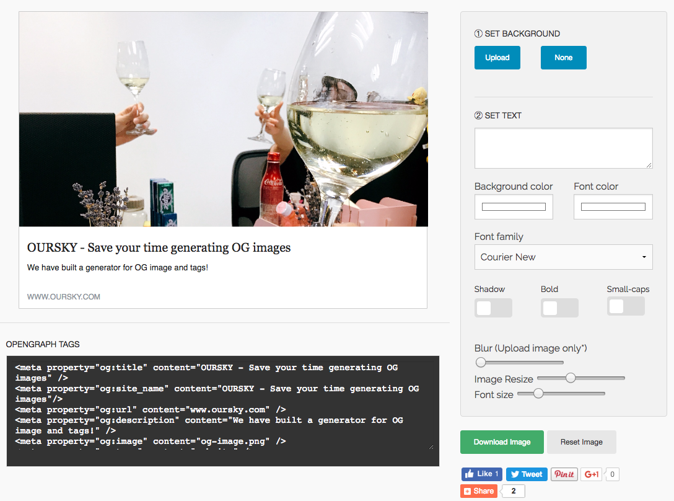Click the G+1 count bubble showing 0
674x501 pixels.
(612, 474)
